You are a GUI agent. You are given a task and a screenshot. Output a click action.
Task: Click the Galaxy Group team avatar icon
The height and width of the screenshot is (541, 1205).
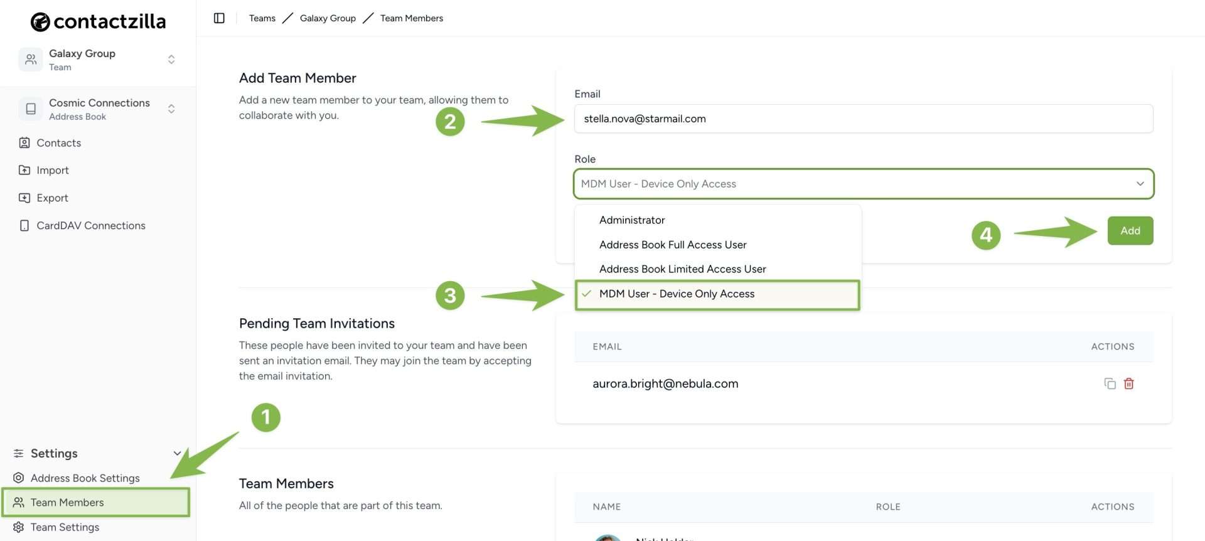click(x=30, y=60)
